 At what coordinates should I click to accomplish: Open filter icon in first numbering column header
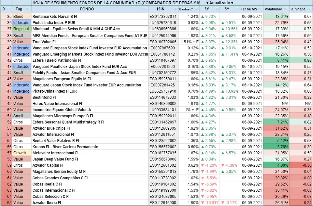click(9, 9)
